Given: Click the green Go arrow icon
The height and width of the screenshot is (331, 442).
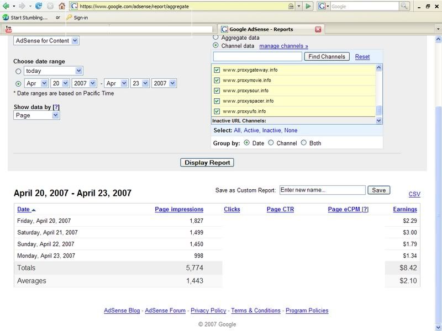Looking at the screenshot, I should [x=308, y=6].
